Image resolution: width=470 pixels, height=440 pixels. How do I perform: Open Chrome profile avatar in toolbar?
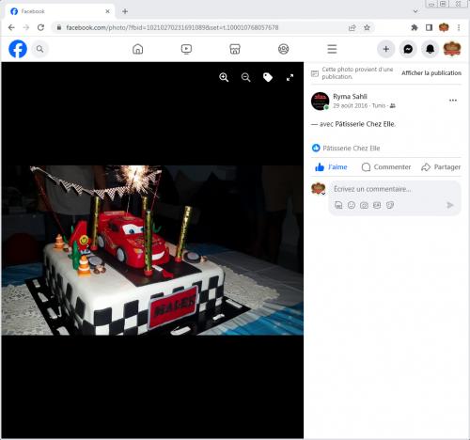[444, 27]
